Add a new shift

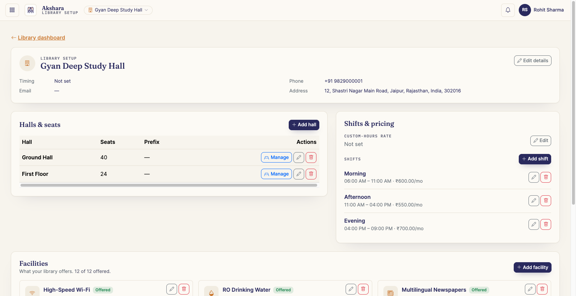click(535, 159)
